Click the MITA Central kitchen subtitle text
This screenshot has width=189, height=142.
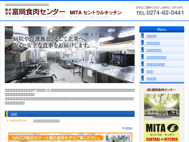90,17
